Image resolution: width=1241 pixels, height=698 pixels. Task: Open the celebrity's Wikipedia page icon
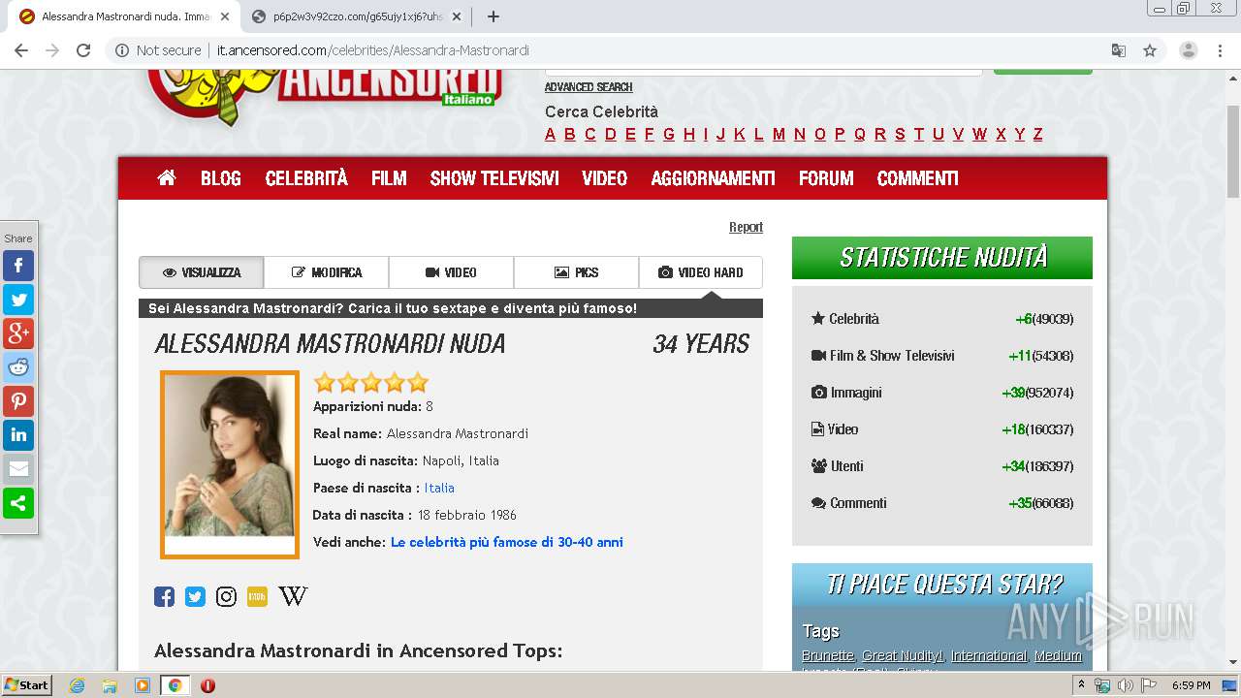click(x=293, y=597)
